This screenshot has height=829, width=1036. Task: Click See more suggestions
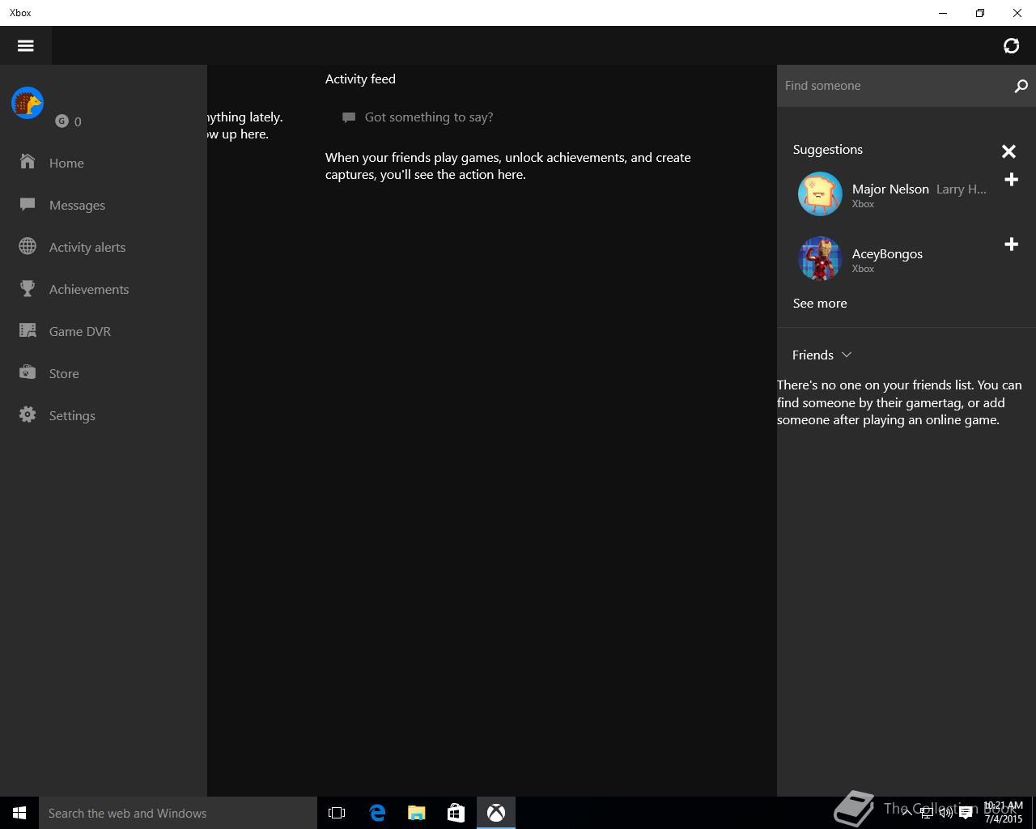(820, 303)
